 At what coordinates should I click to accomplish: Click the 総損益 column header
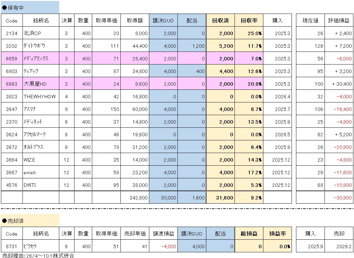click(x=249, y=233)
